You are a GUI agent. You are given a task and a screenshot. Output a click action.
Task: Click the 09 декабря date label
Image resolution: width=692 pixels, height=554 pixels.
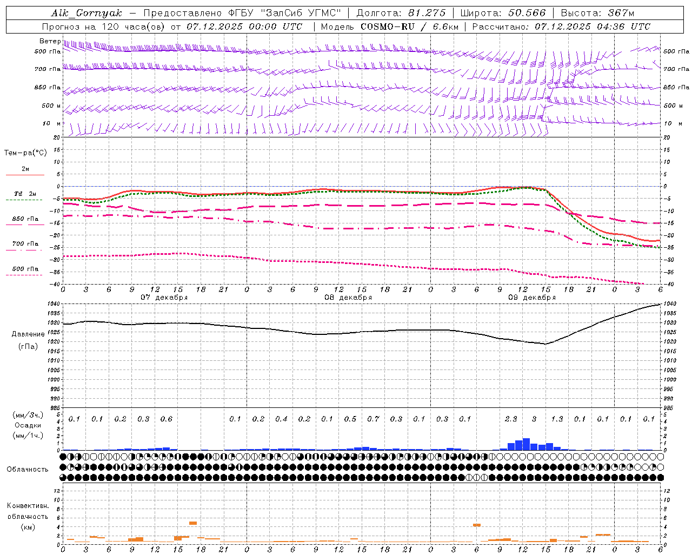(x=532, y=298)
